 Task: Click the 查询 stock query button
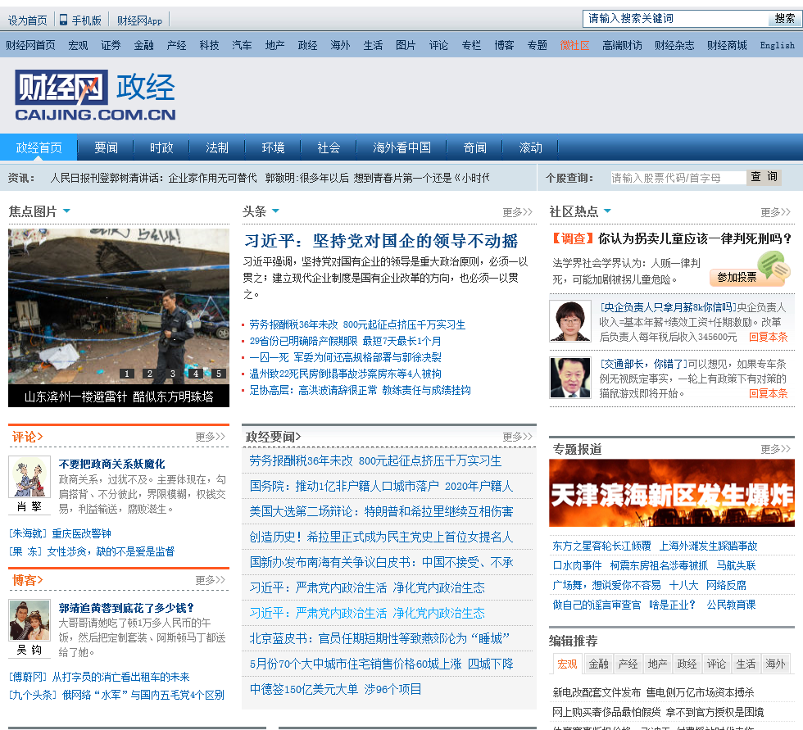pos(764,177)
